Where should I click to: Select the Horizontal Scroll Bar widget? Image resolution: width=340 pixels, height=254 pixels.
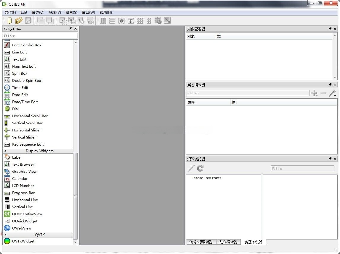pyautogui.click(x=38, y=116)
